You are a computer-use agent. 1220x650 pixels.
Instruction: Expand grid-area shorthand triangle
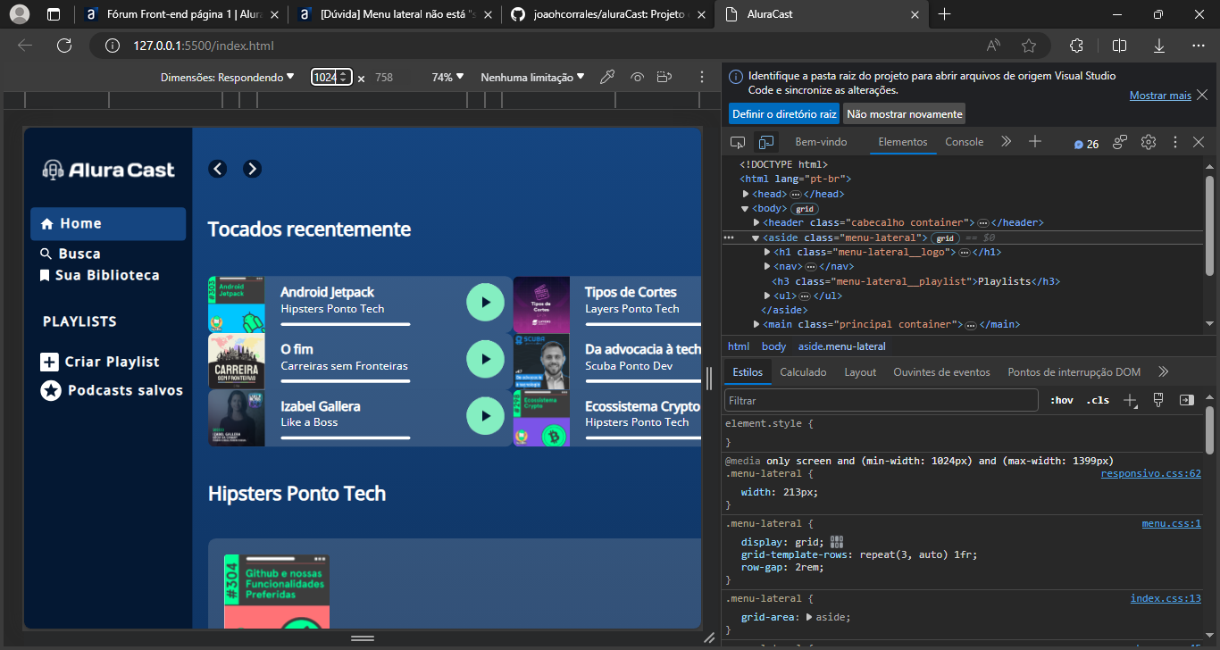pyautogui.click(x=809, y=617)
